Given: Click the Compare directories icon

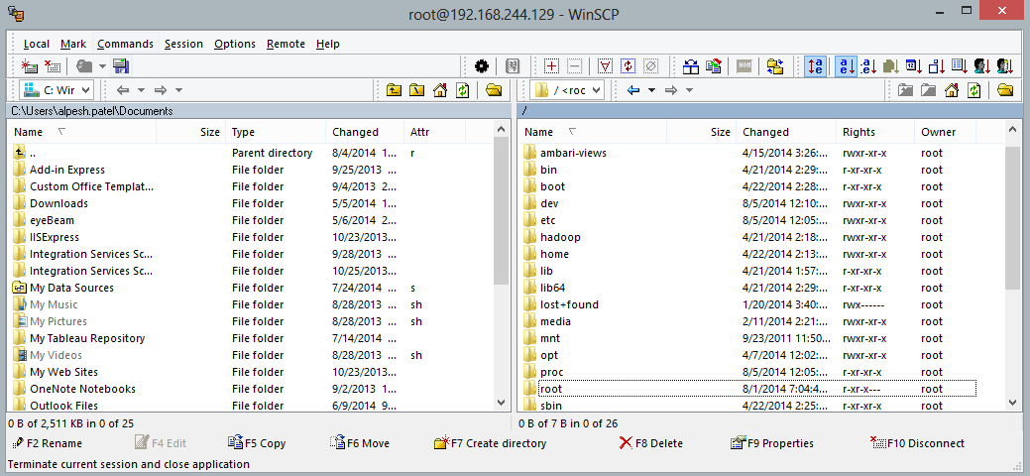Looking at the screenshot, I should coord(690,65).
